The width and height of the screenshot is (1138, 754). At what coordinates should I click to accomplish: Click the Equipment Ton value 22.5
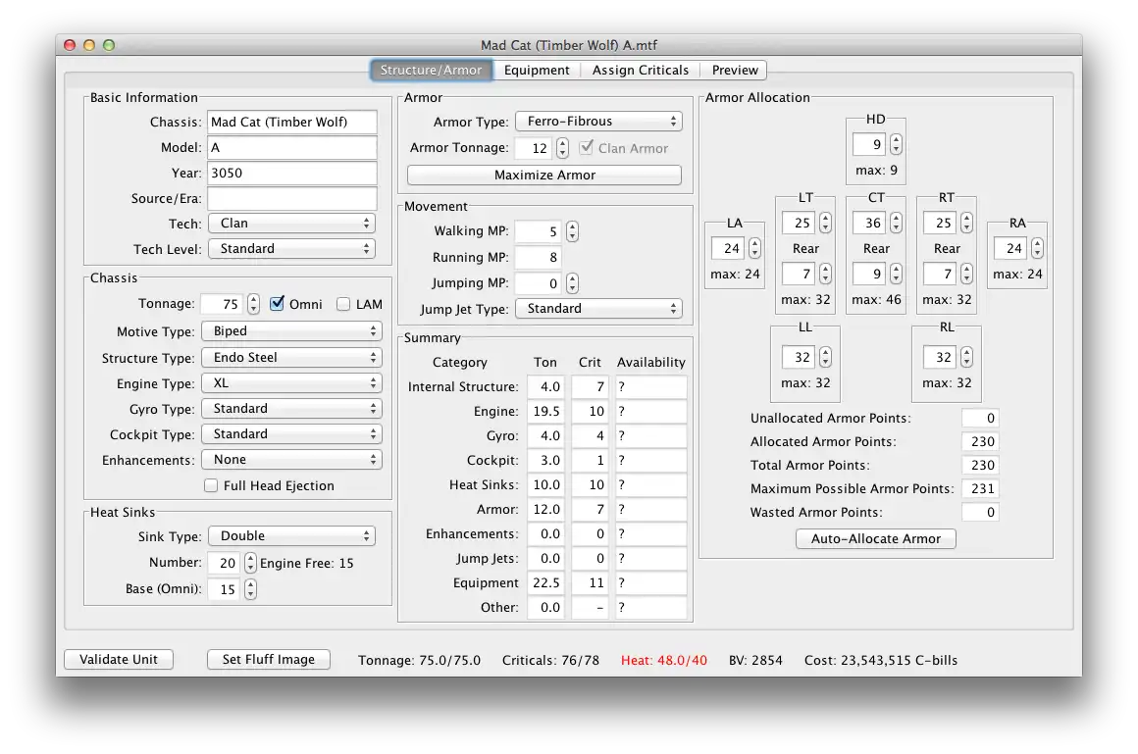547,582
